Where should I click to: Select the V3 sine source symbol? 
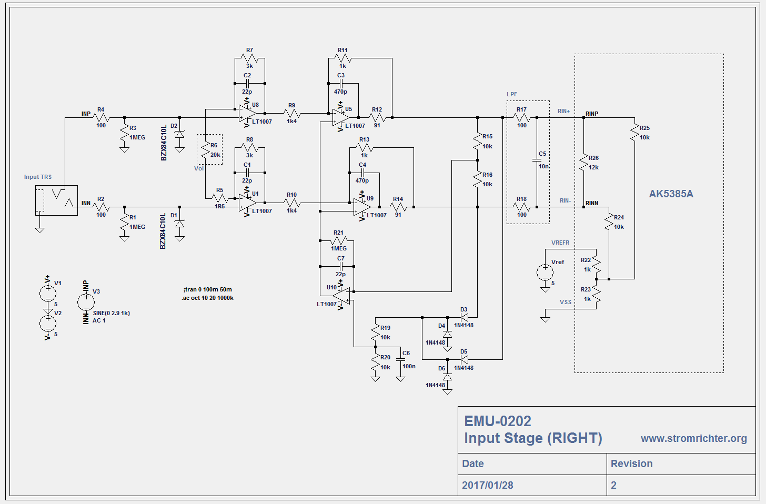click(86, 302)
